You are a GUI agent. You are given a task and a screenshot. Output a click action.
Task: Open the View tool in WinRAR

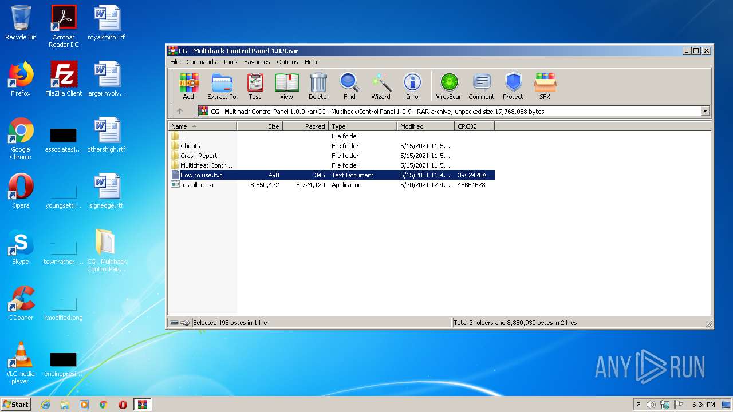pyautogui.click(x=286, y=86)
